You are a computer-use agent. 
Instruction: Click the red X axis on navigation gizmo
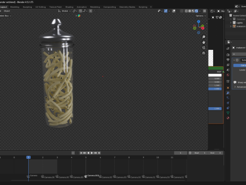tap(203, 28)
